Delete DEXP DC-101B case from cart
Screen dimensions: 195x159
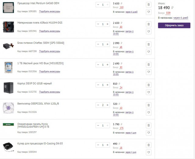(149, 85)
